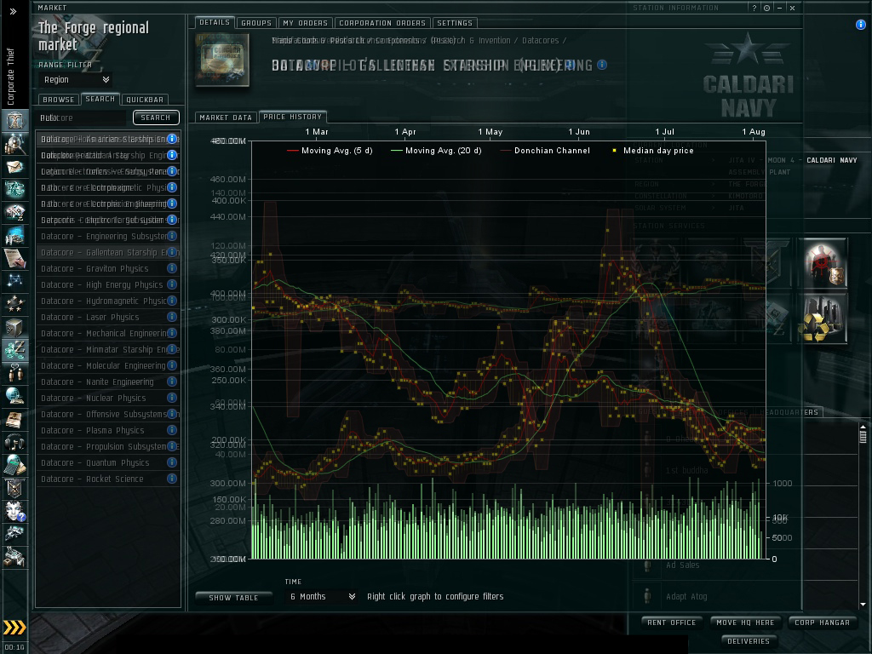Viewport: 872px width, 654px height.
Task: Open the Items hangar icon
Action: point(14,557)
